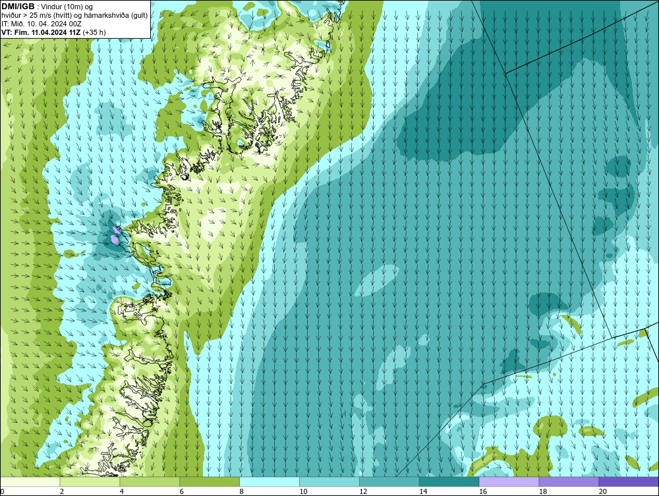
Task: Click the legend label '4'
Action: (121, 491)
